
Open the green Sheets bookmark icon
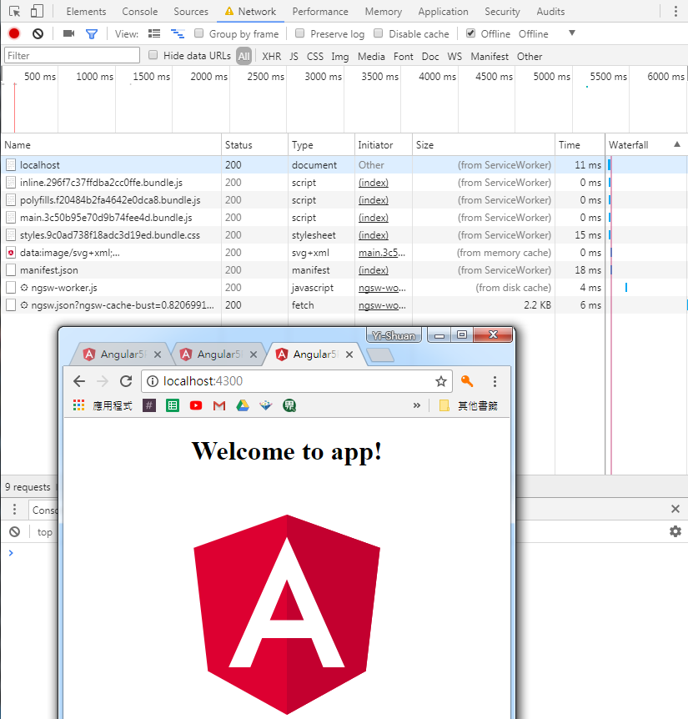(x=173, y=405)
